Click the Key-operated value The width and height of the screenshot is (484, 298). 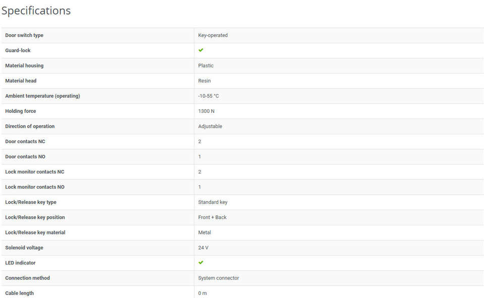point(213,35)
